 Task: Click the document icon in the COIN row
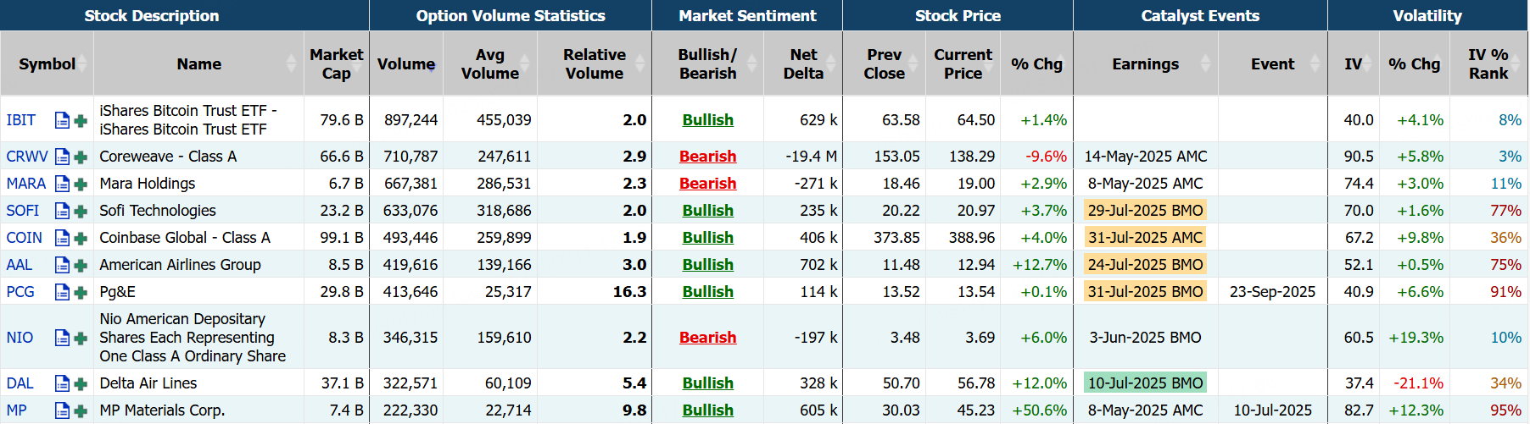(x=62, y=238)
